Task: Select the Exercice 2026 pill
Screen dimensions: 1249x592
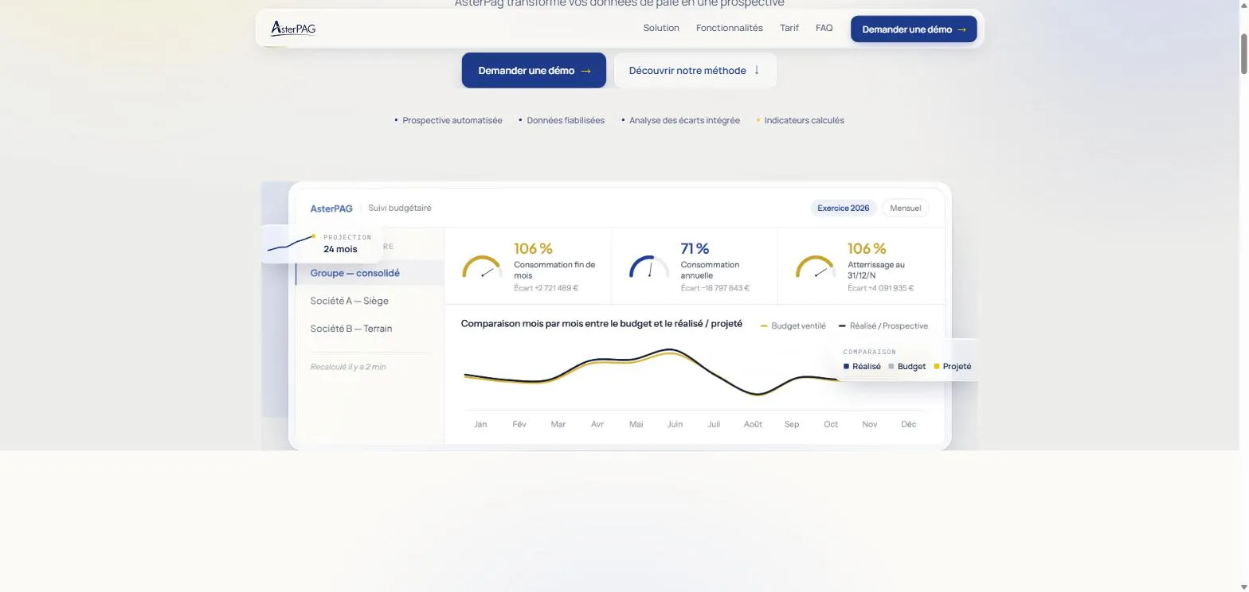Action: 843,208
